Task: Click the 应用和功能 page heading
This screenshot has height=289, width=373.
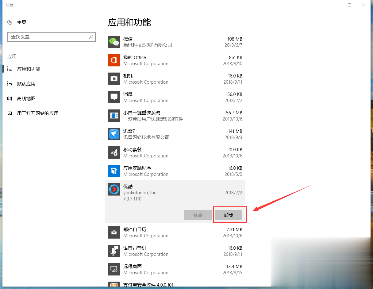Action: coord(129,22)
